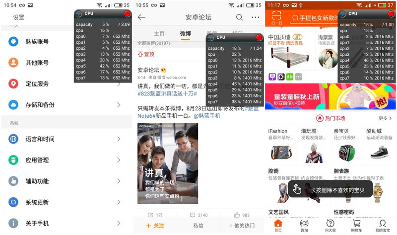Tap the 置顶 pinned label
This screenshot has height=235, width=397.
point(146,54)
